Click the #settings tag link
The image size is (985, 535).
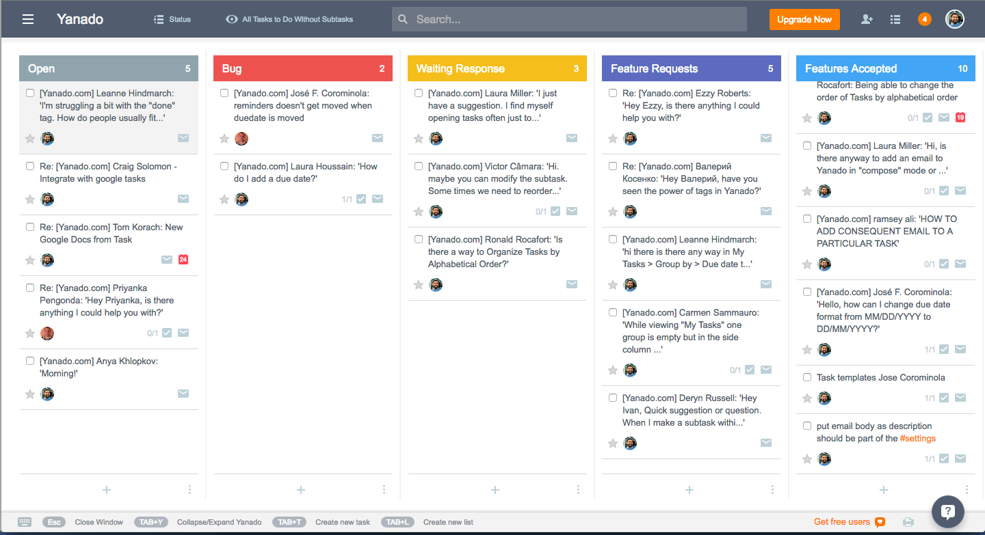click(x=918, y=438)
